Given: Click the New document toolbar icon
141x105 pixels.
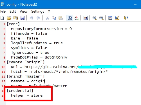Looking at the screenshot, I should coord(2,18).
